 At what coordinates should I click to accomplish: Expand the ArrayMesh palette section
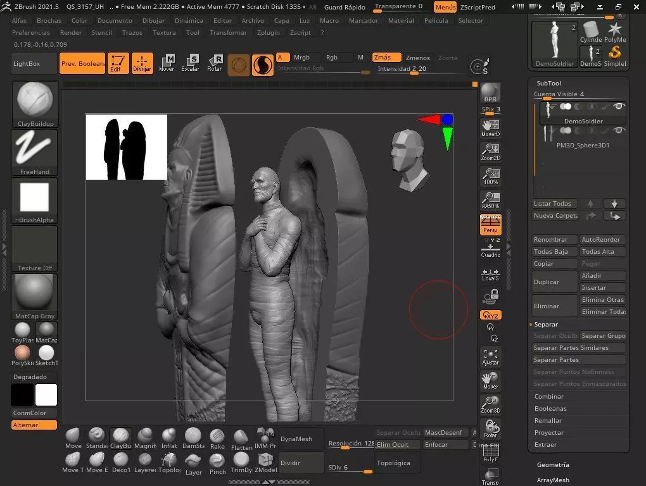553,480
